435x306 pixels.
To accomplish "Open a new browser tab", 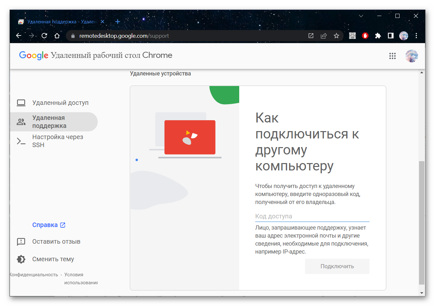I will 118,22.
